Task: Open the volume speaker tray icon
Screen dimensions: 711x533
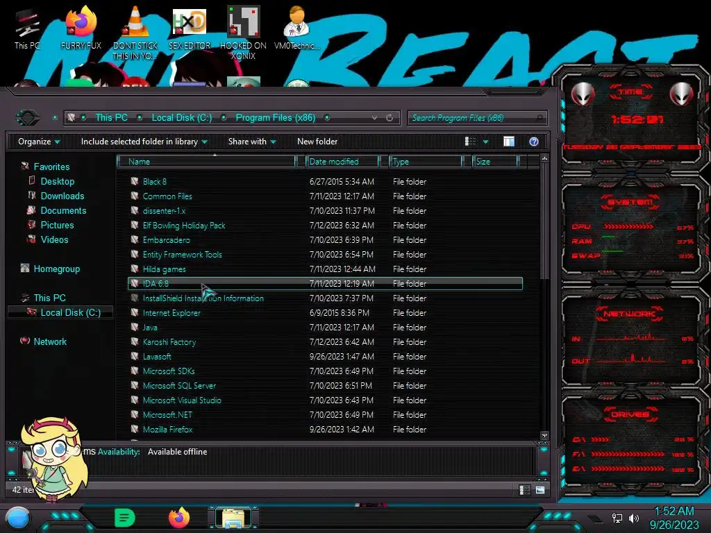Action: tap(633, 518)
